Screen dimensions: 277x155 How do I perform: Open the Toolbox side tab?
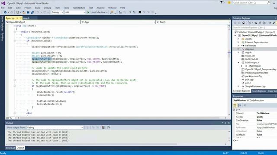coord(2,37)
